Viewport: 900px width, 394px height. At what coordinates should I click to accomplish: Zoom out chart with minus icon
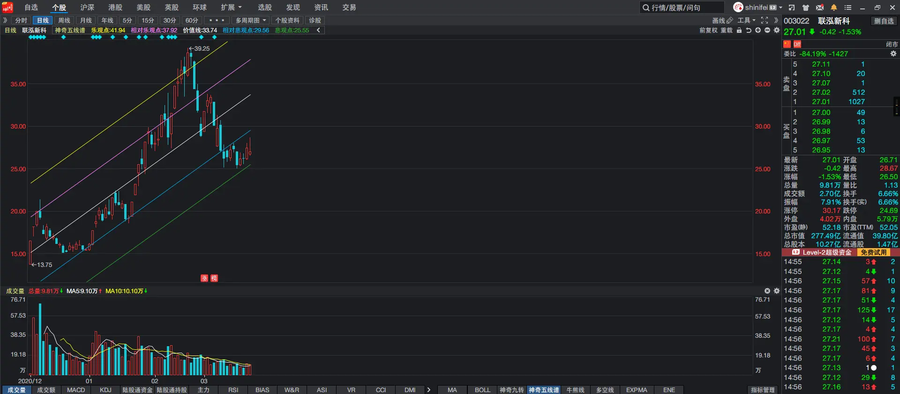[767, 30]
